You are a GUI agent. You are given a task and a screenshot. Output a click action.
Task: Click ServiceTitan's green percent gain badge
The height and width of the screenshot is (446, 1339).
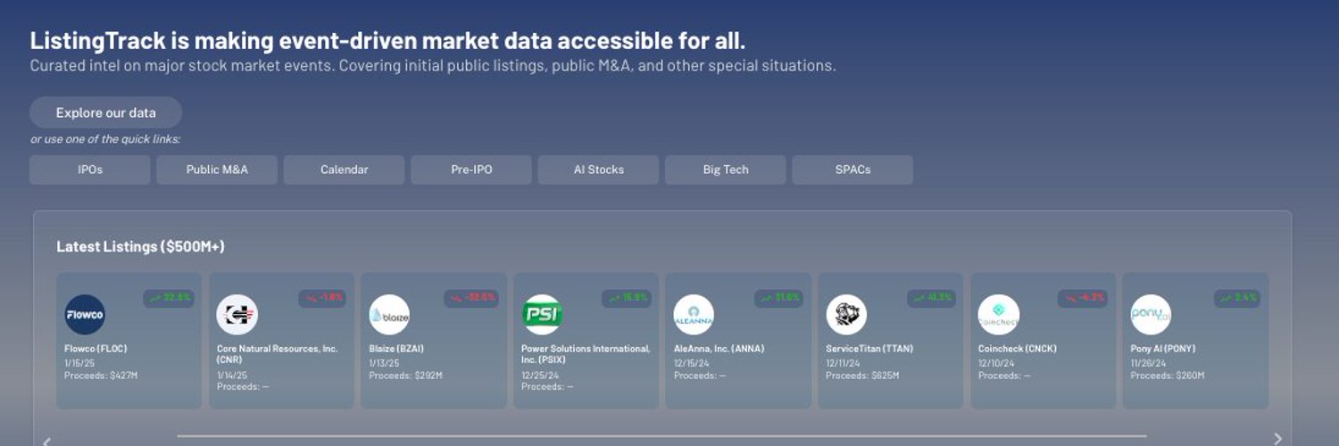tap(931, 298)
